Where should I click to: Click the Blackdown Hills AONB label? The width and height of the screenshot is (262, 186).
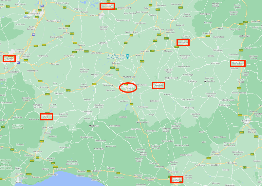click(x=18, y=126)
